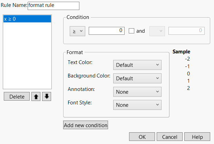Open the disabled second operator dropdown
Image resolution: width=214 pixels, height=144 pixels.
(x=157, y=31)
